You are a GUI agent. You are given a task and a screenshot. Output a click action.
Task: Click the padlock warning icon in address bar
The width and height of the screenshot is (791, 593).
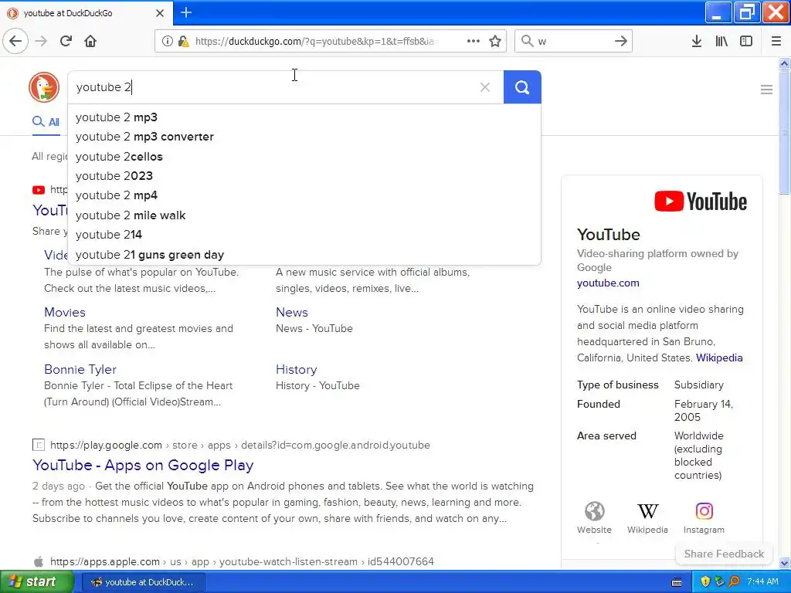[x=184, y=41]
